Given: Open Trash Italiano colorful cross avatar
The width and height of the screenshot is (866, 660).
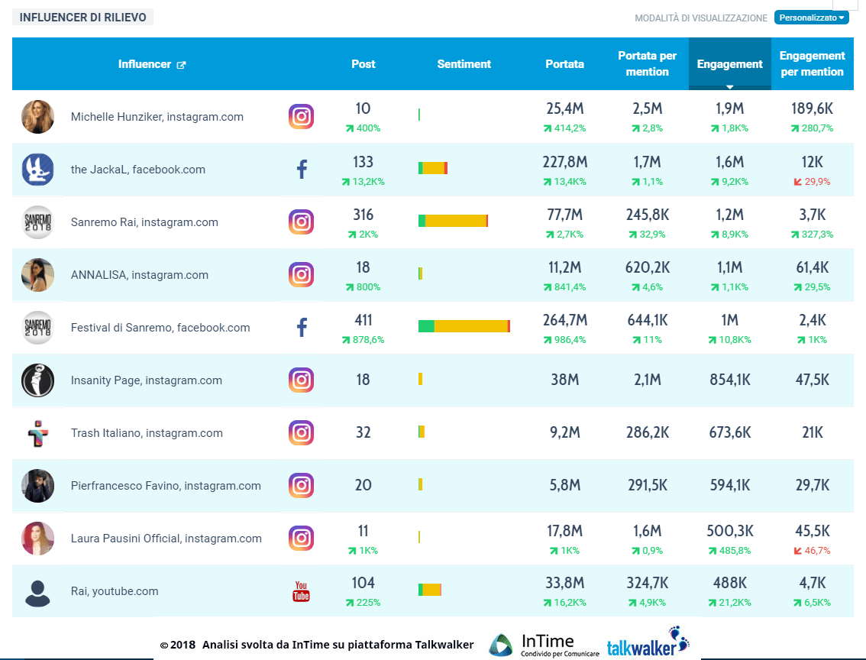Looking at the screenshot, I should coord(37,432).
